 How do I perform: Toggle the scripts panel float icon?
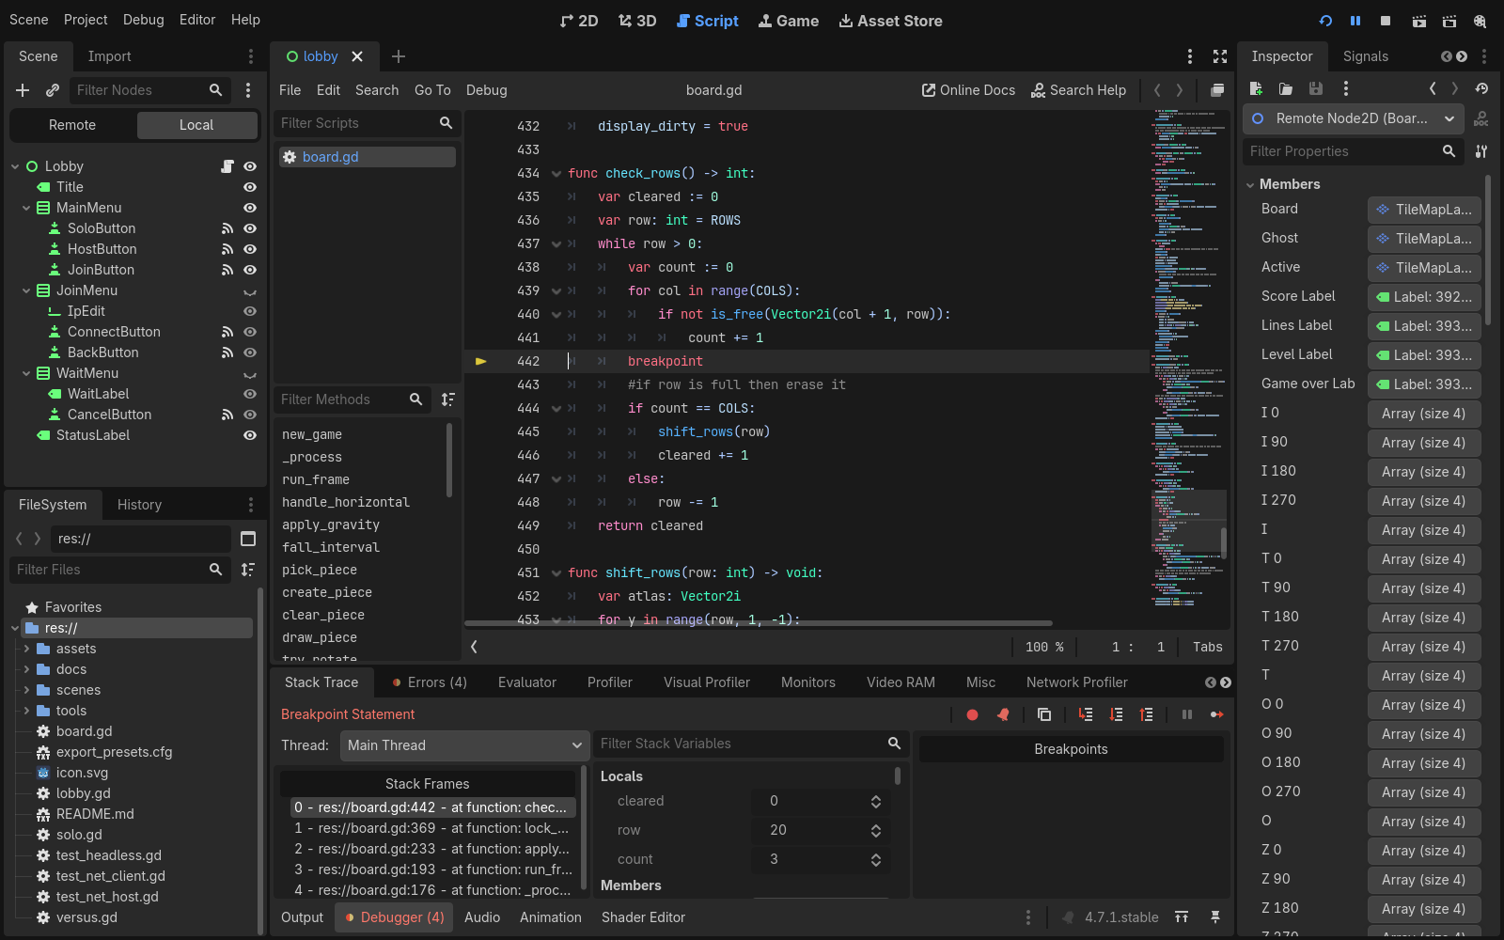(1217, 90)
